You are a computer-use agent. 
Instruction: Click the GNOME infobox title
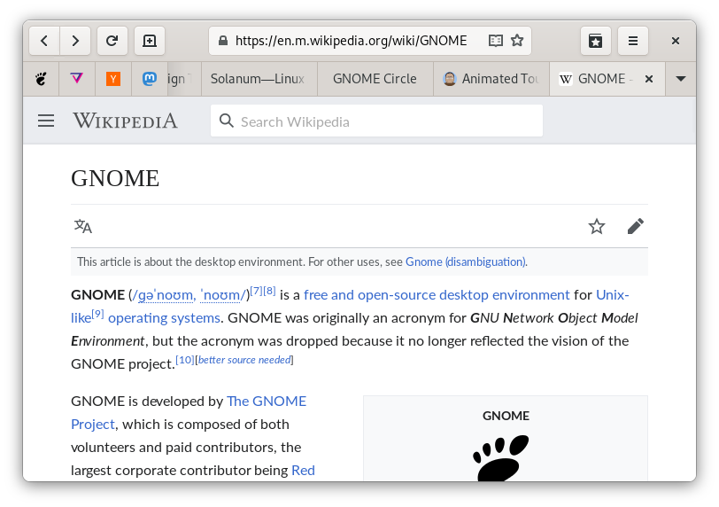pyautogui.click(x=506, y=416)
